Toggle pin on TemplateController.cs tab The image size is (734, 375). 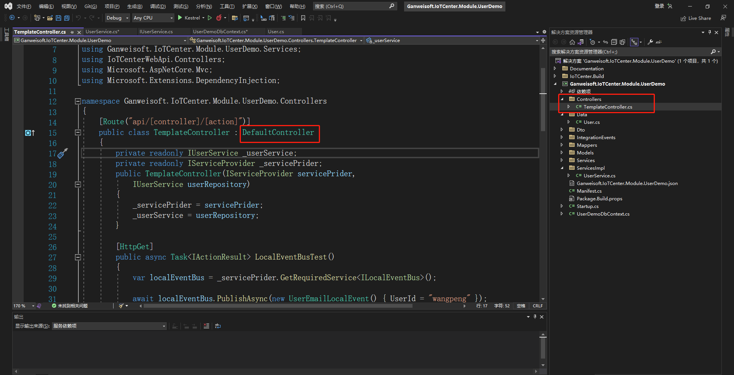coord(72,32)
